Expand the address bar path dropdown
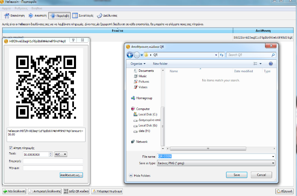 click(x=216, y=55)
